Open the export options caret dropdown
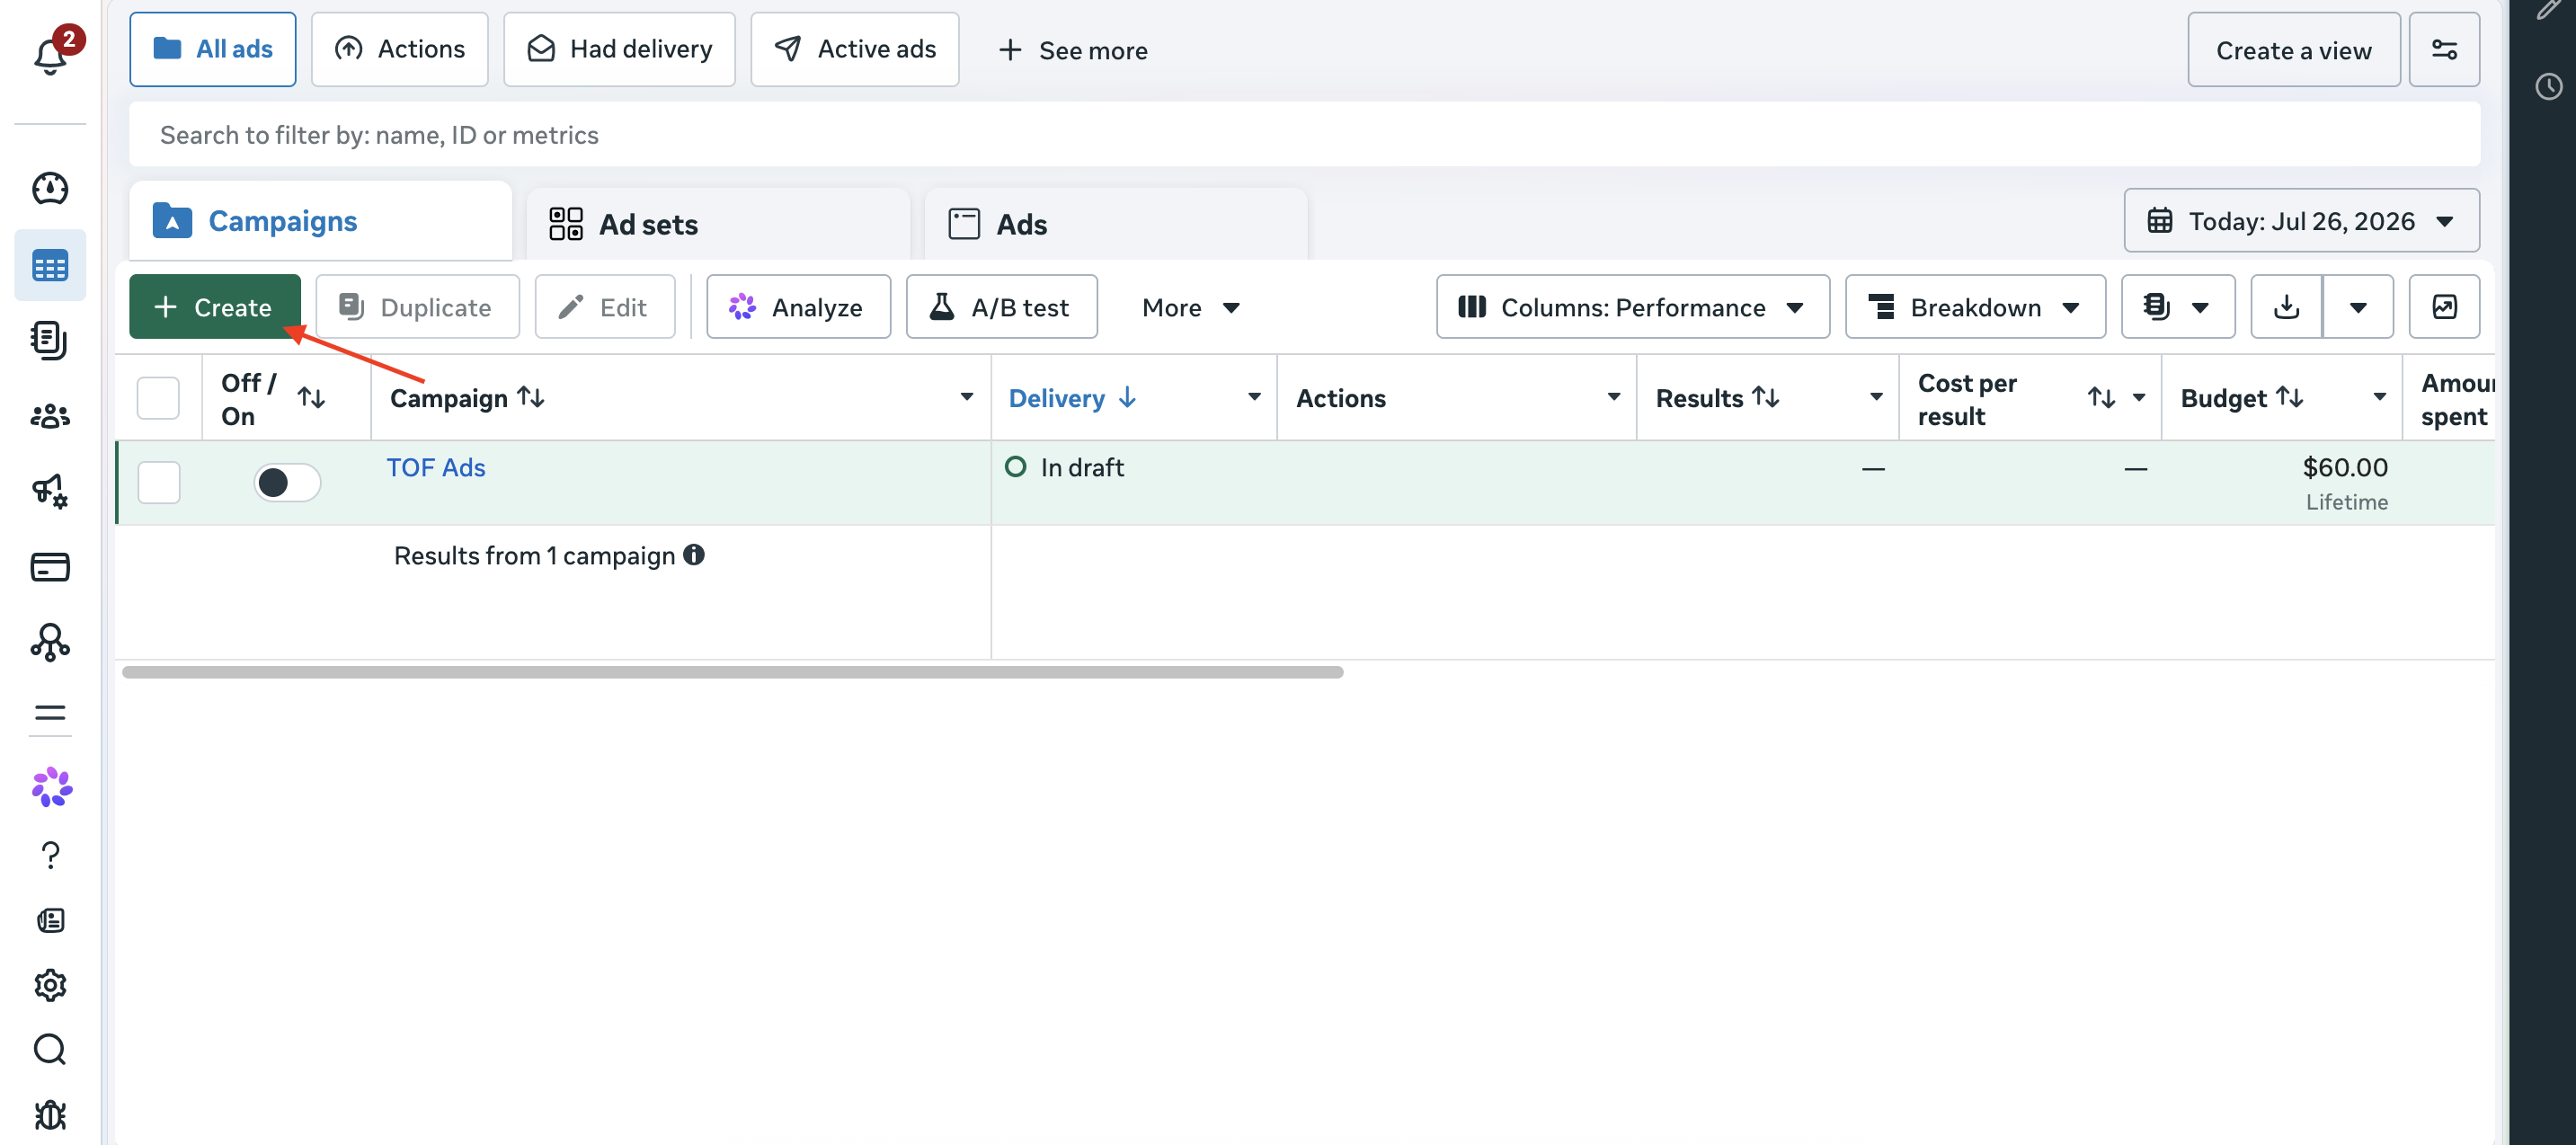 point(2358,307)
